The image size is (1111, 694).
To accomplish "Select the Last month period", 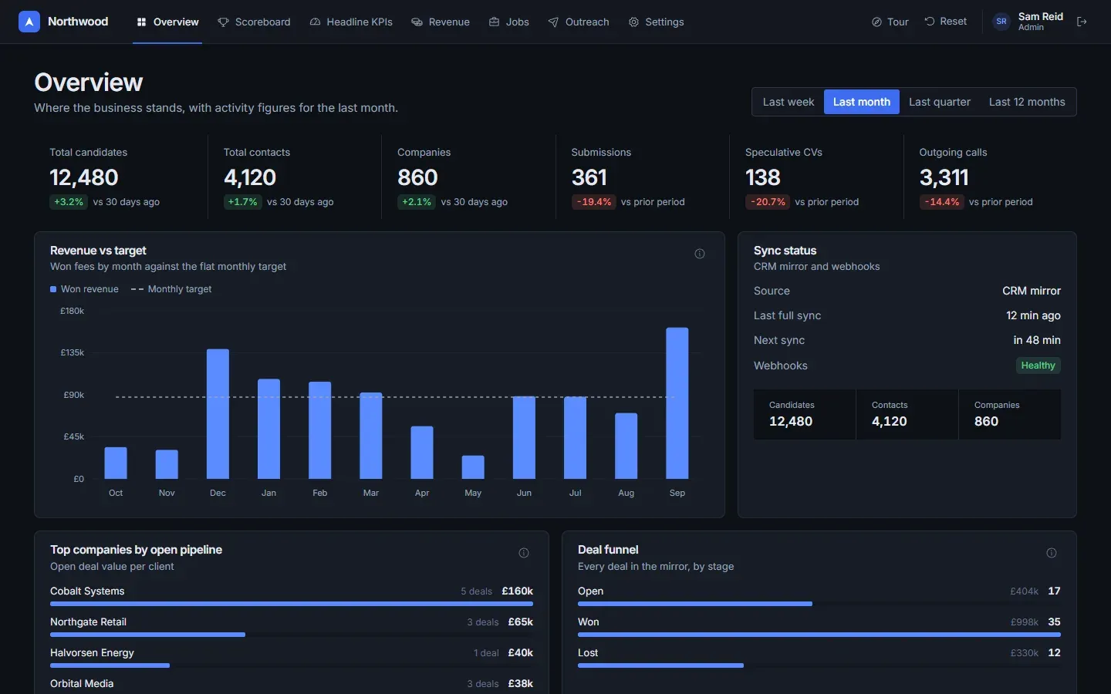I will click(x=862, y=102).
